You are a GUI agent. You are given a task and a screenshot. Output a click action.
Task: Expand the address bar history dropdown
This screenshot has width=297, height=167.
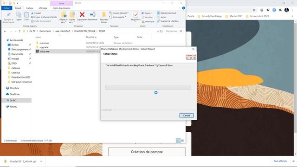coord(158,31)
